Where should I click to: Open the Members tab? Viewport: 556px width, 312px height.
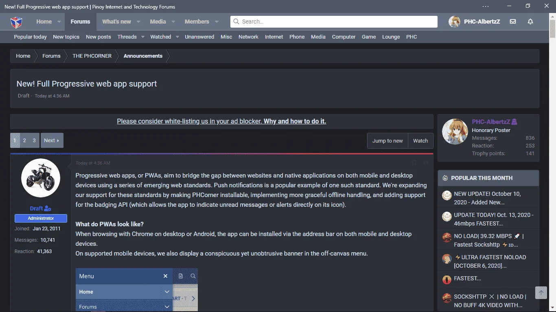tap(197, 22)
